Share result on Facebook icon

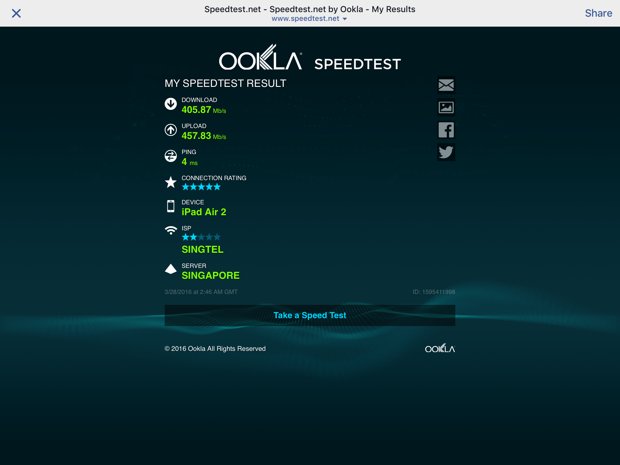tap(446, 130)
